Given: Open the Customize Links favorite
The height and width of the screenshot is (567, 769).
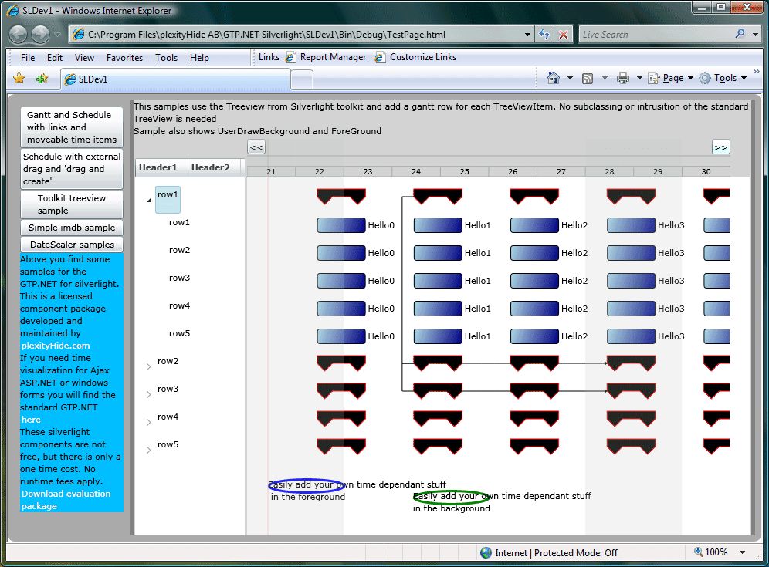Looking at the screenshot, I should [416, 57].
